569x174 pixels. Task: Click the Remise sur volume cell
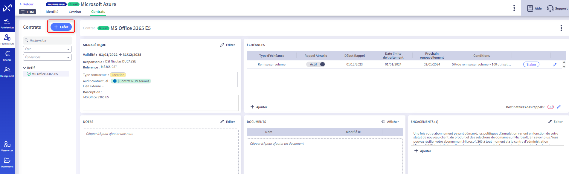pos(271,64)
